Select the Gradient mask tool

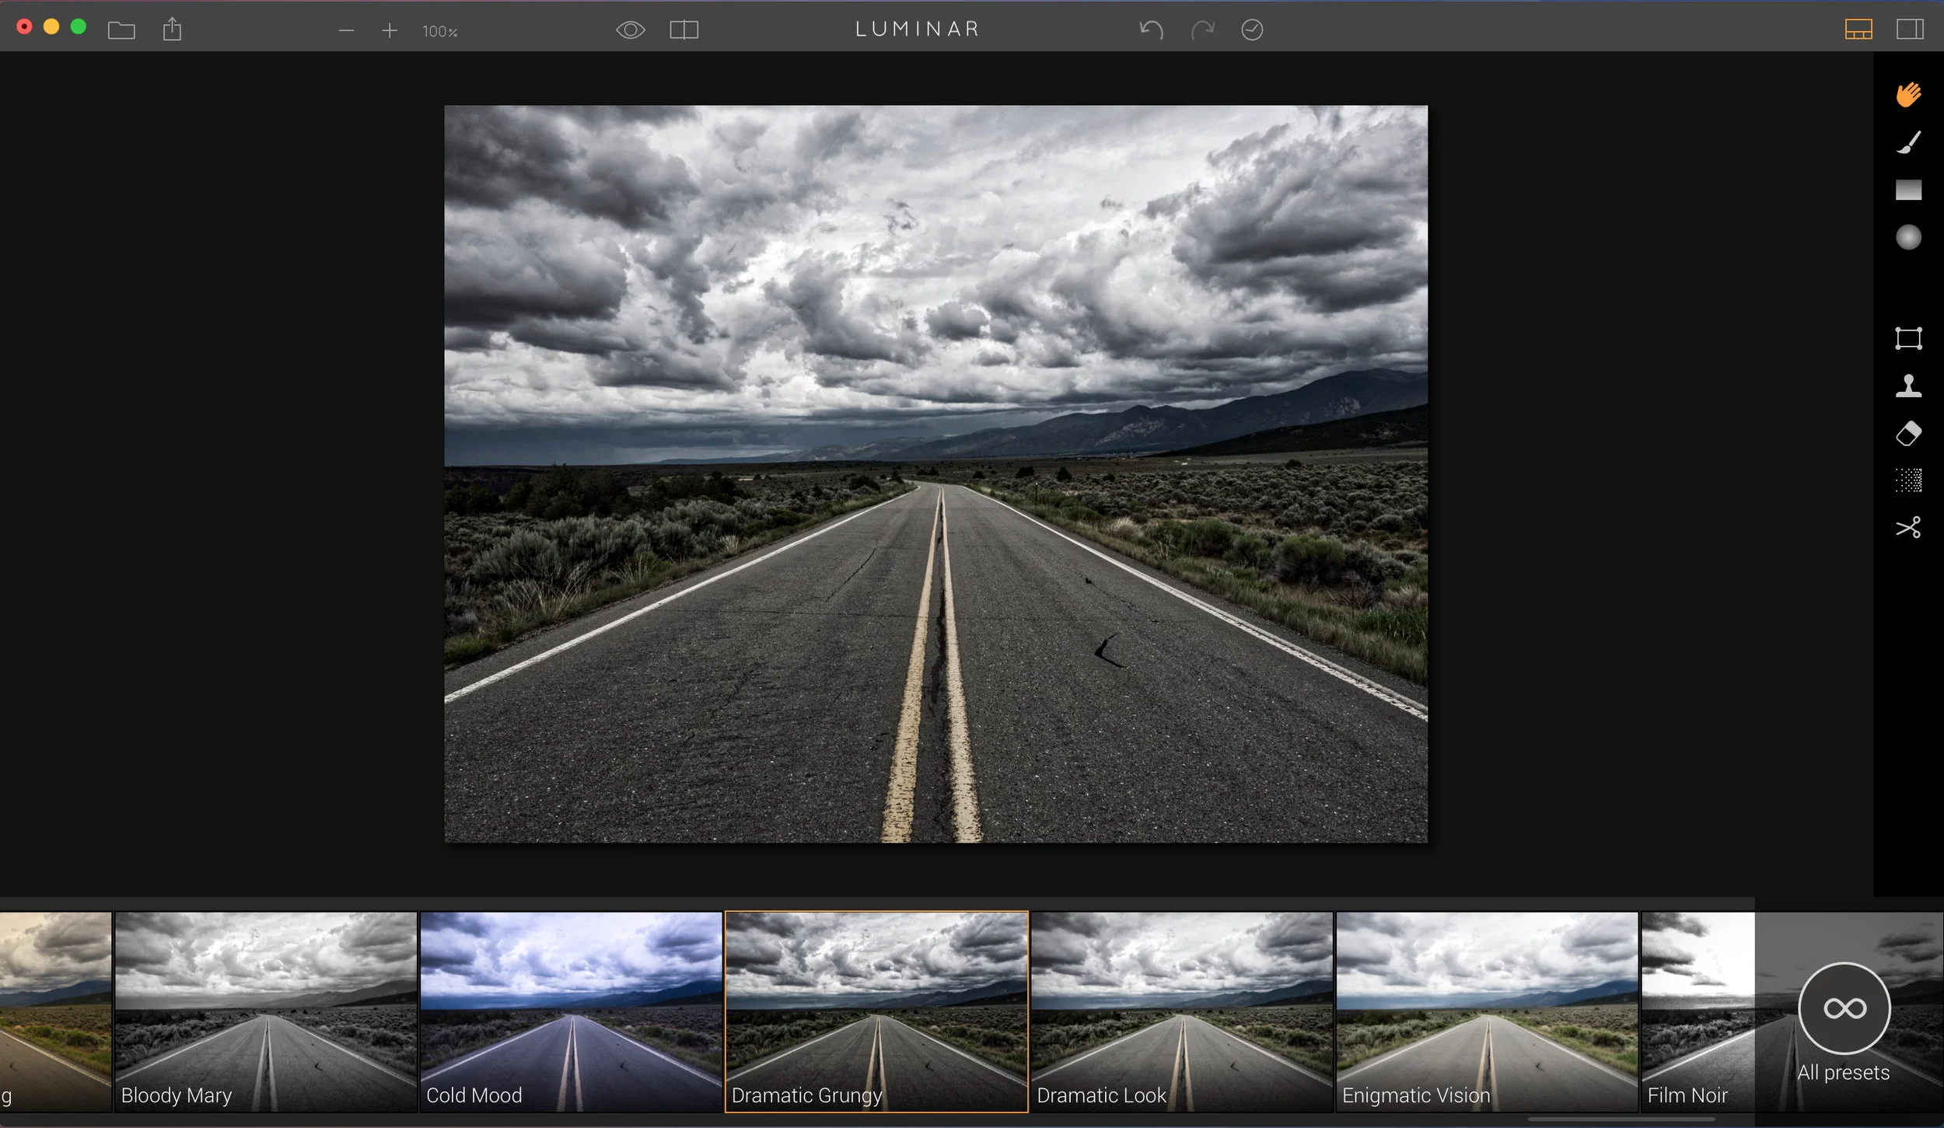(1907, 190)
